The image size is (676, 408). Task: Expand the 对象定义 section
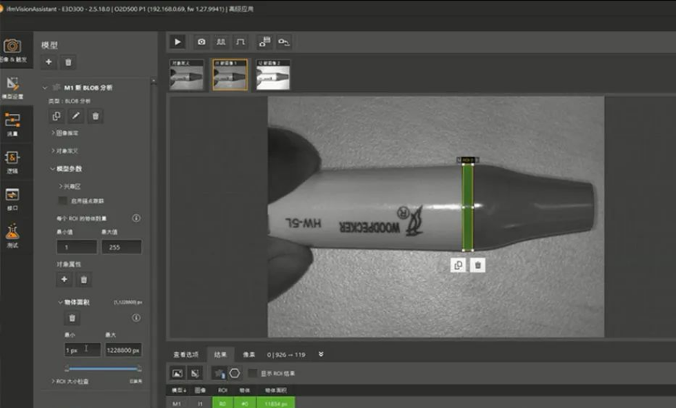pyautogui.click(x=54, y=150)
